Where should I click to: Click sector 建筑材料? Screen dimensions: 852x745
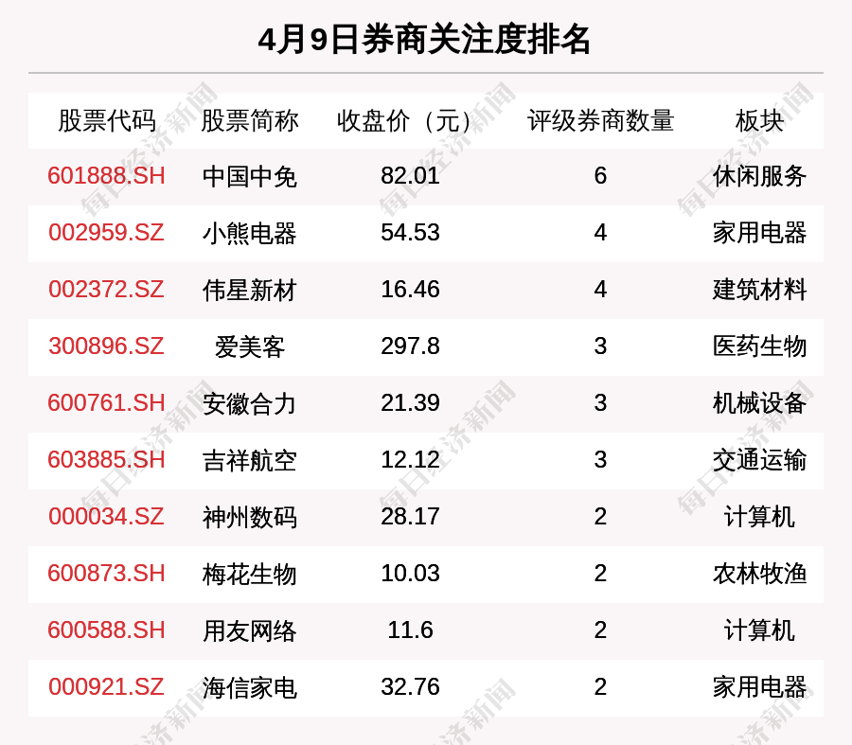coord(759,289)
